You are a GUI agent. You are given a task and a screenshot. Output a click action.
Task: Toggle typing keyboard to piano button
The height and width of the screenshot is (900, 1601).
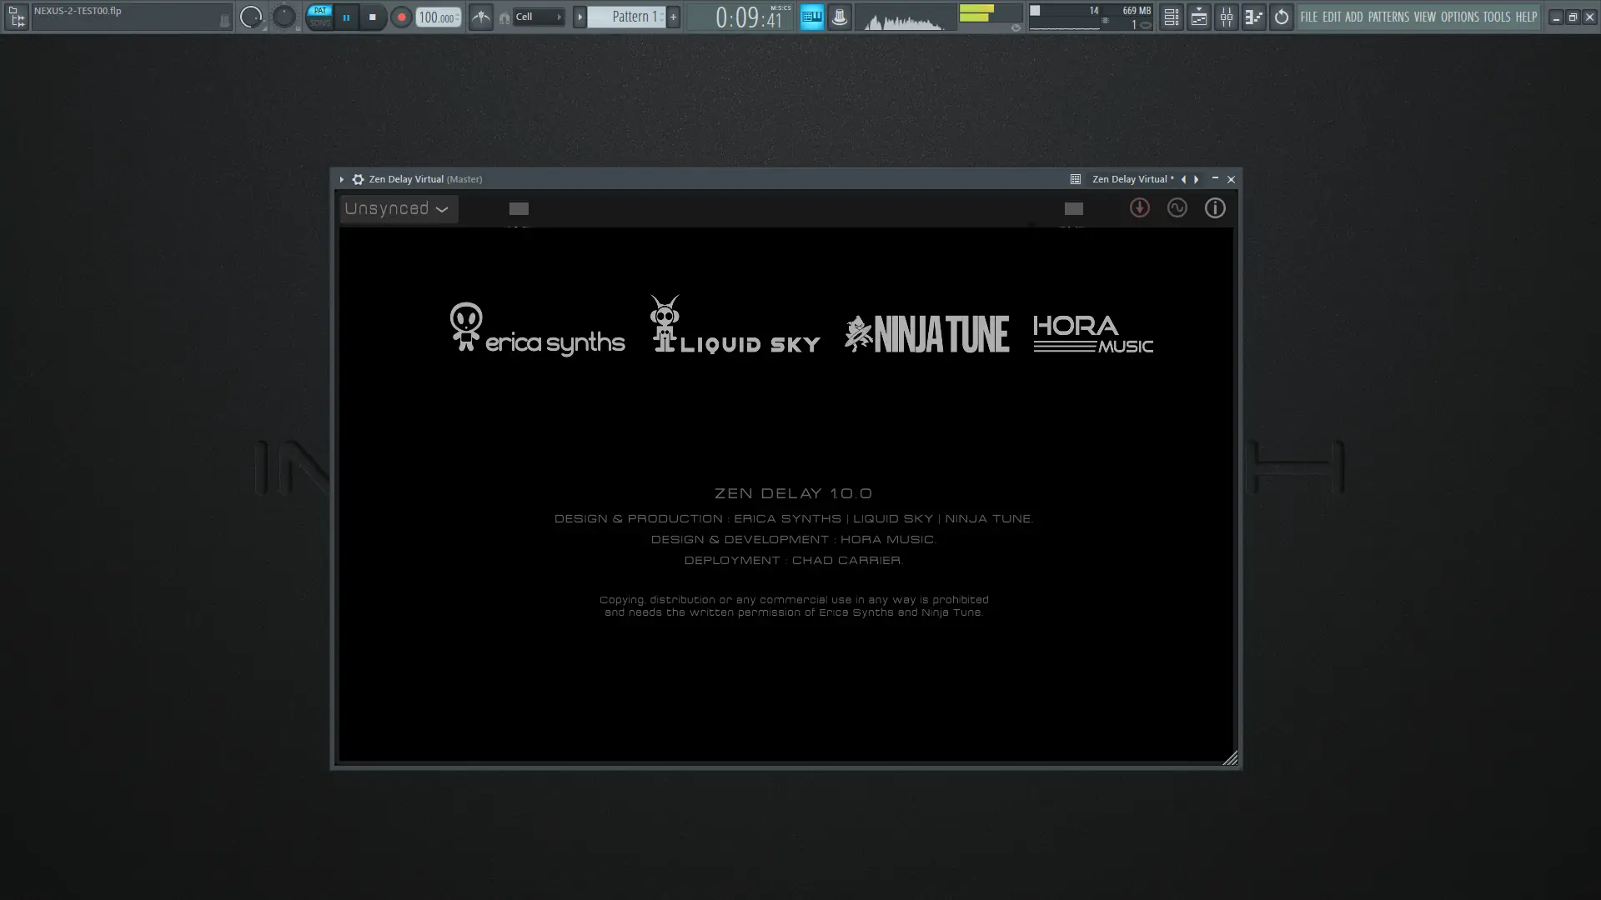tap(811, 17)
